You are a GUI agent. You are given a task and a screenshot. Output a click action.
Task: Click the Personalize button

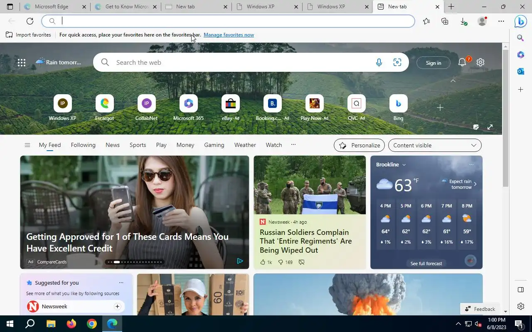coord(360,145)
